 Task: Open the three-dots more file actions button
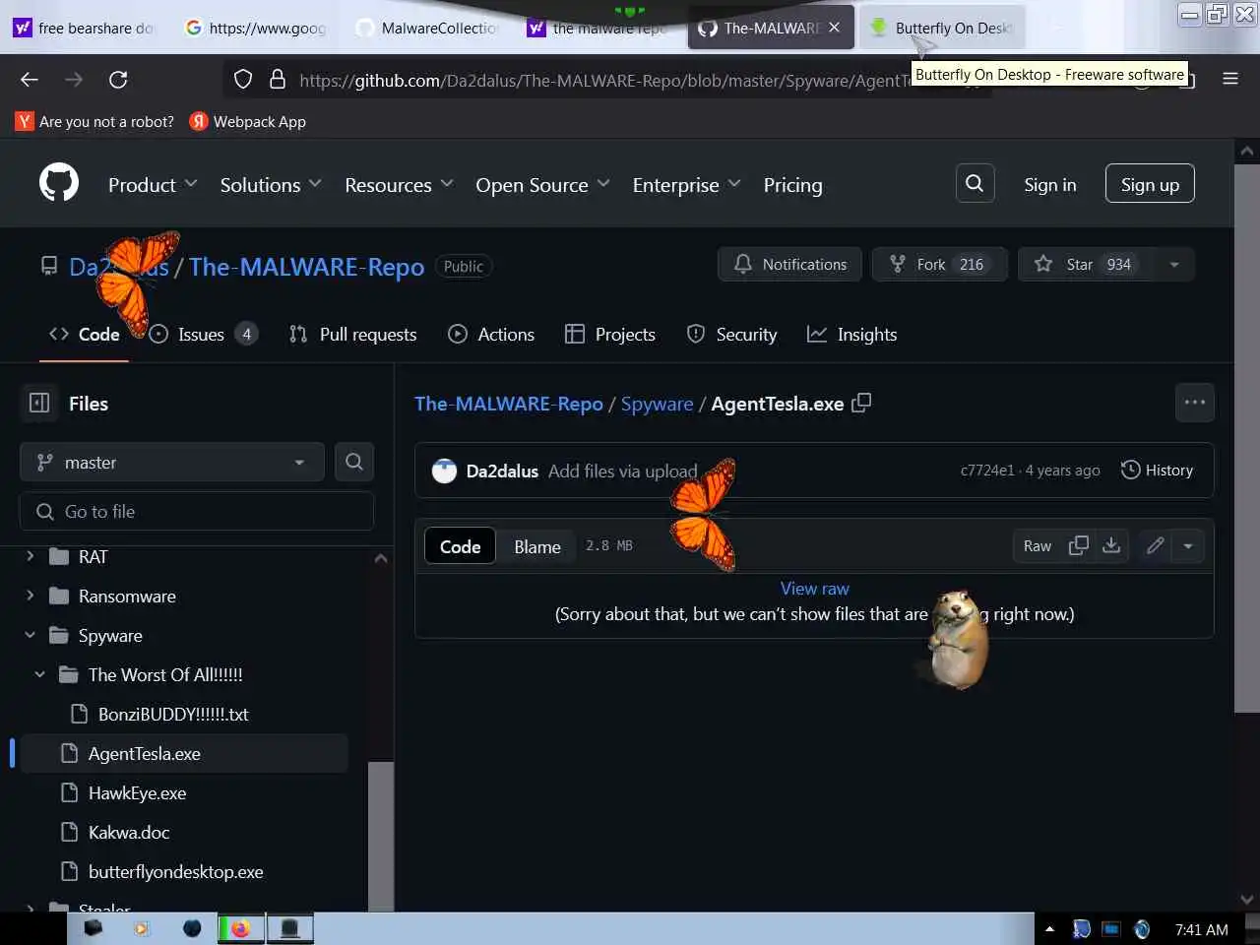tap(1194, 403)
